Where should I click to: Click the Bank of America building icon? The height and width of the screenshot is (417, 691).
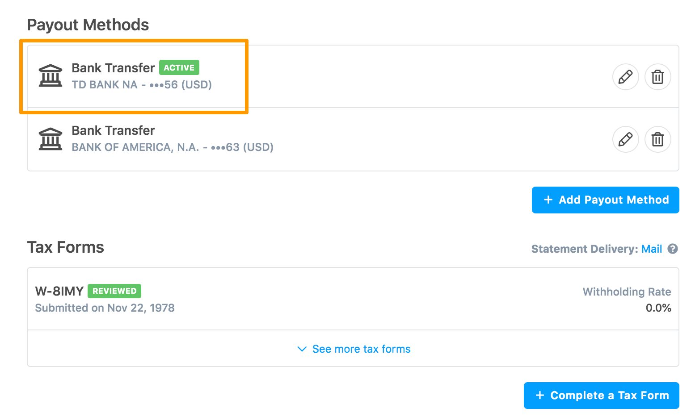[51, 139]
